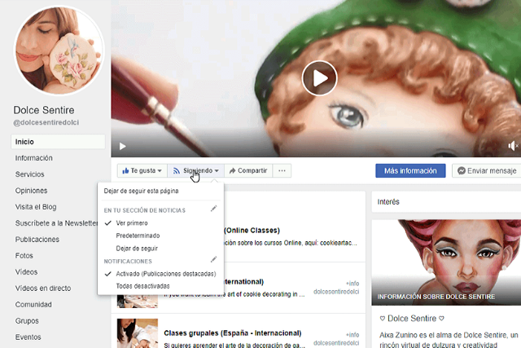The width and height of the screenshot is (521, 348).
Task: Open Vídeos in sidebar
Action: tap(26, 272)
